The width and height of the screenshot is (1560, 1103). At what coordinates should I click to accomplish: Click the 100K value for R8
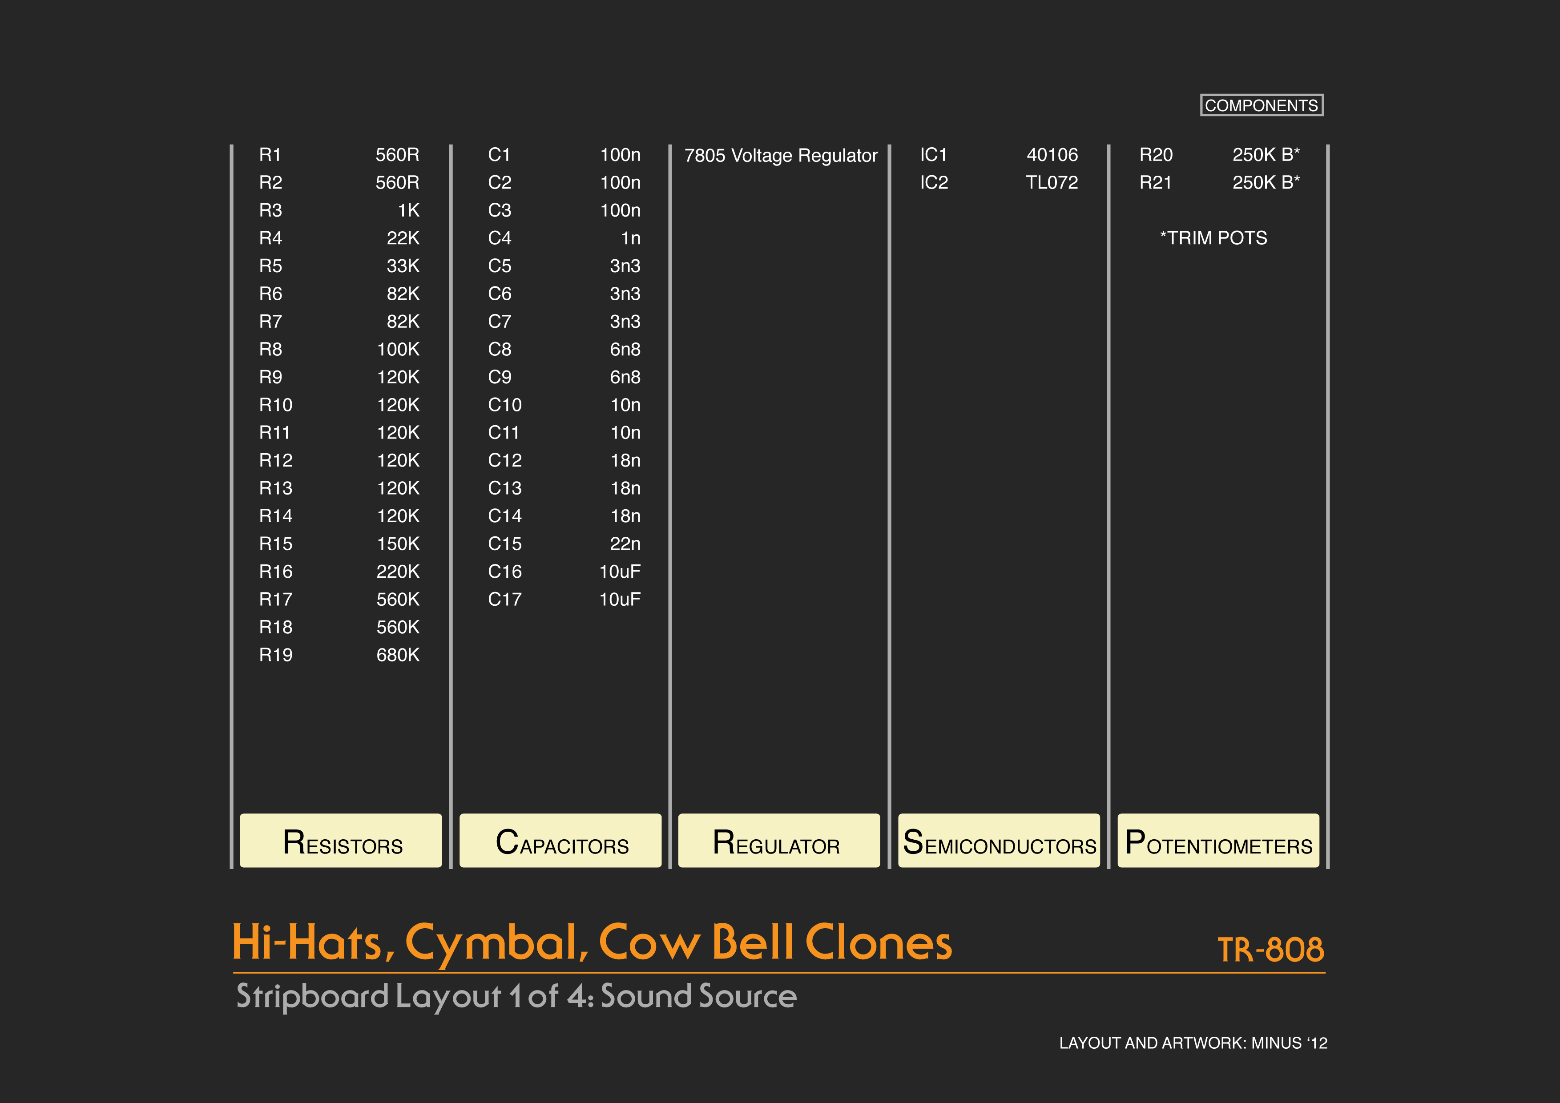pyautogui.click(x=398, y=349)
